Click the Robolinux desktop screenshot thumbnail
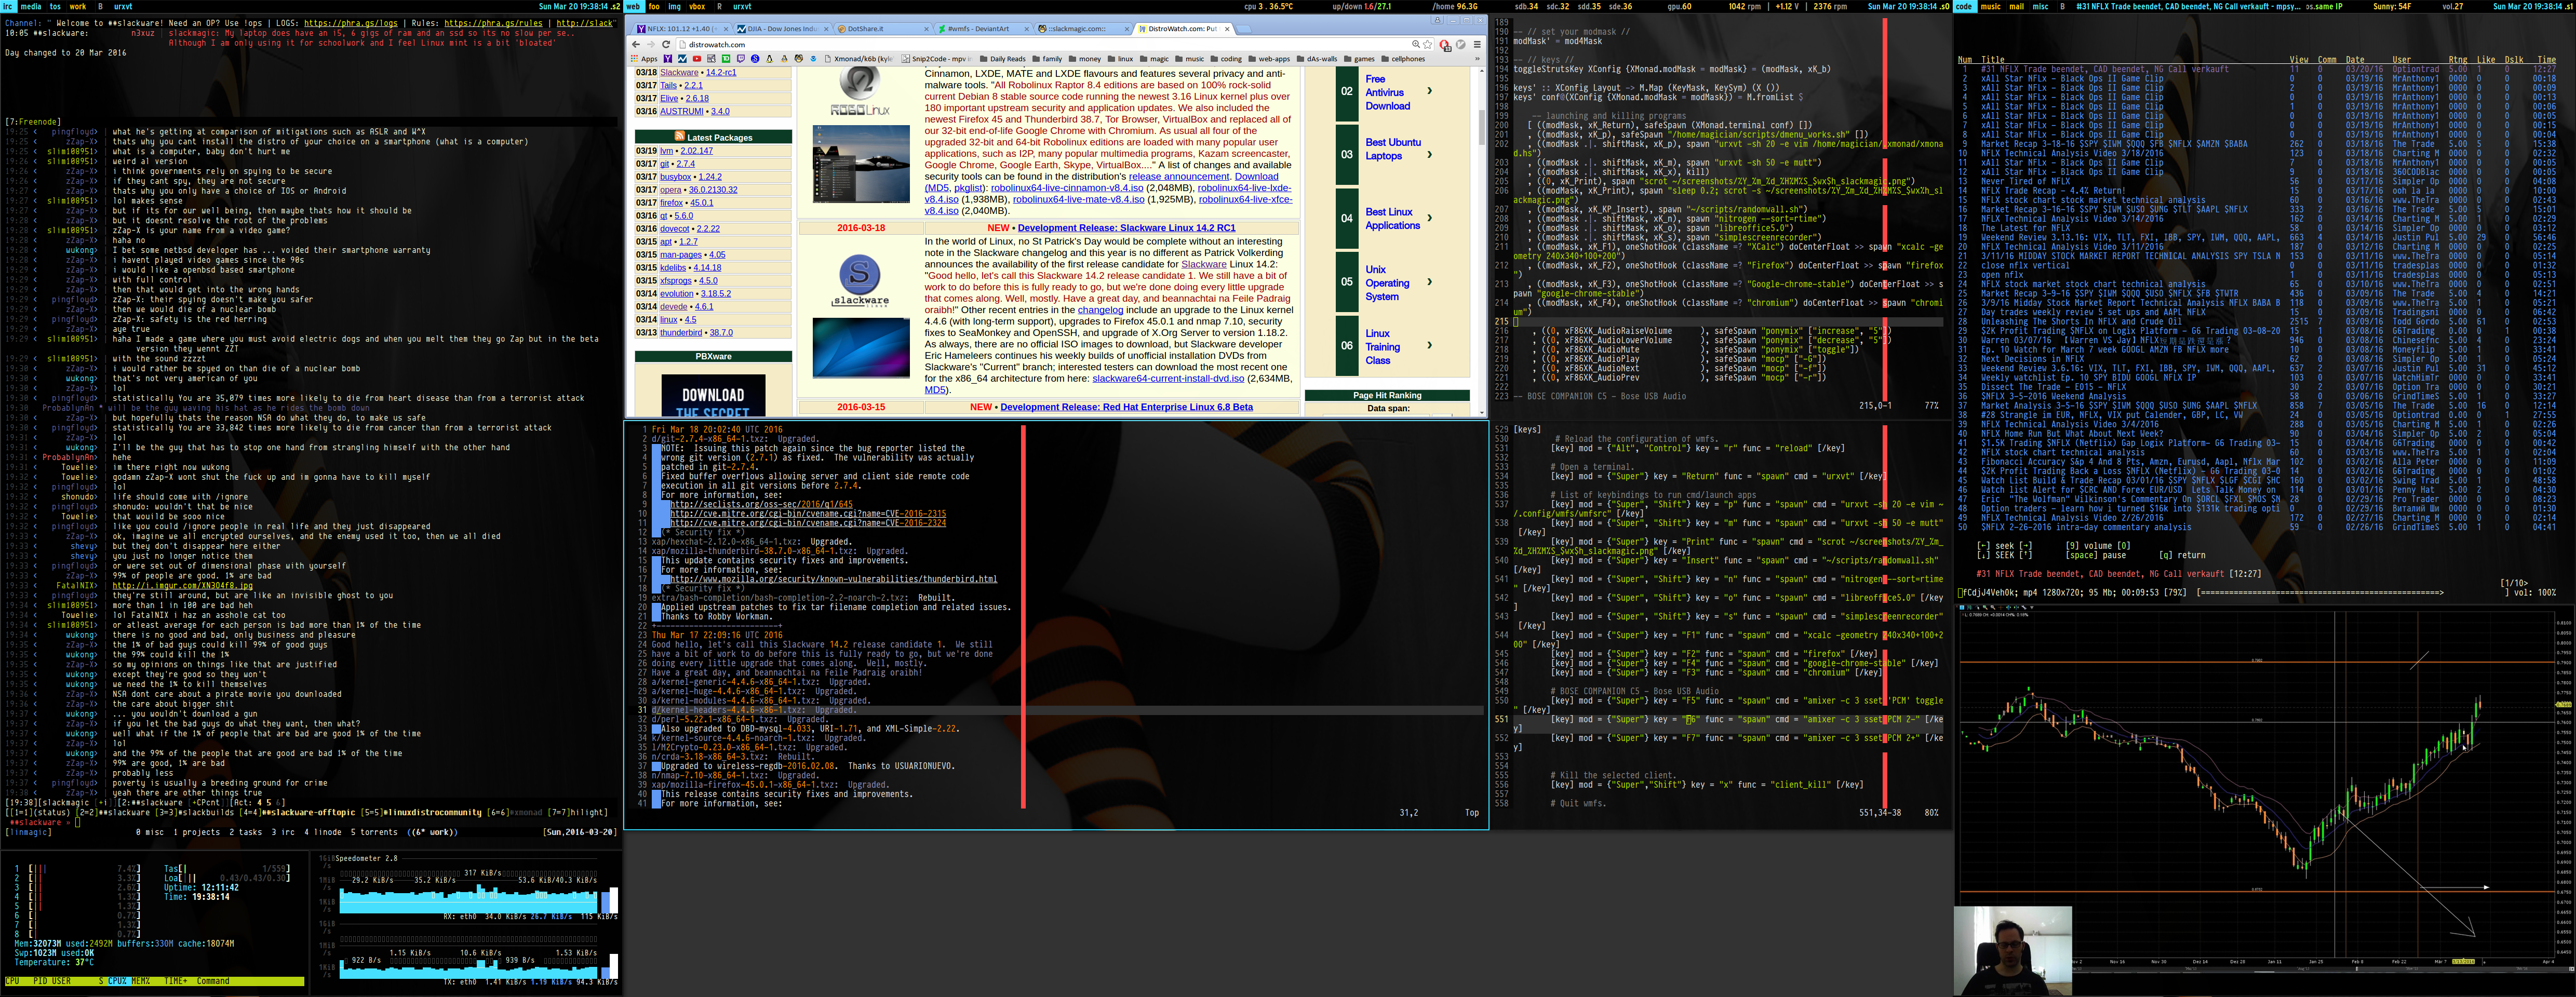2576x997 pixels. point(860,164)
